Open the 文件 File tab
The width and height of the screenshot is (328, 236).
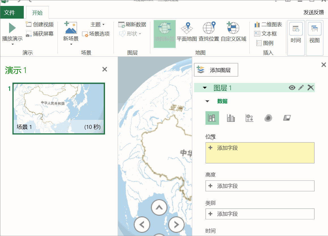12,12
